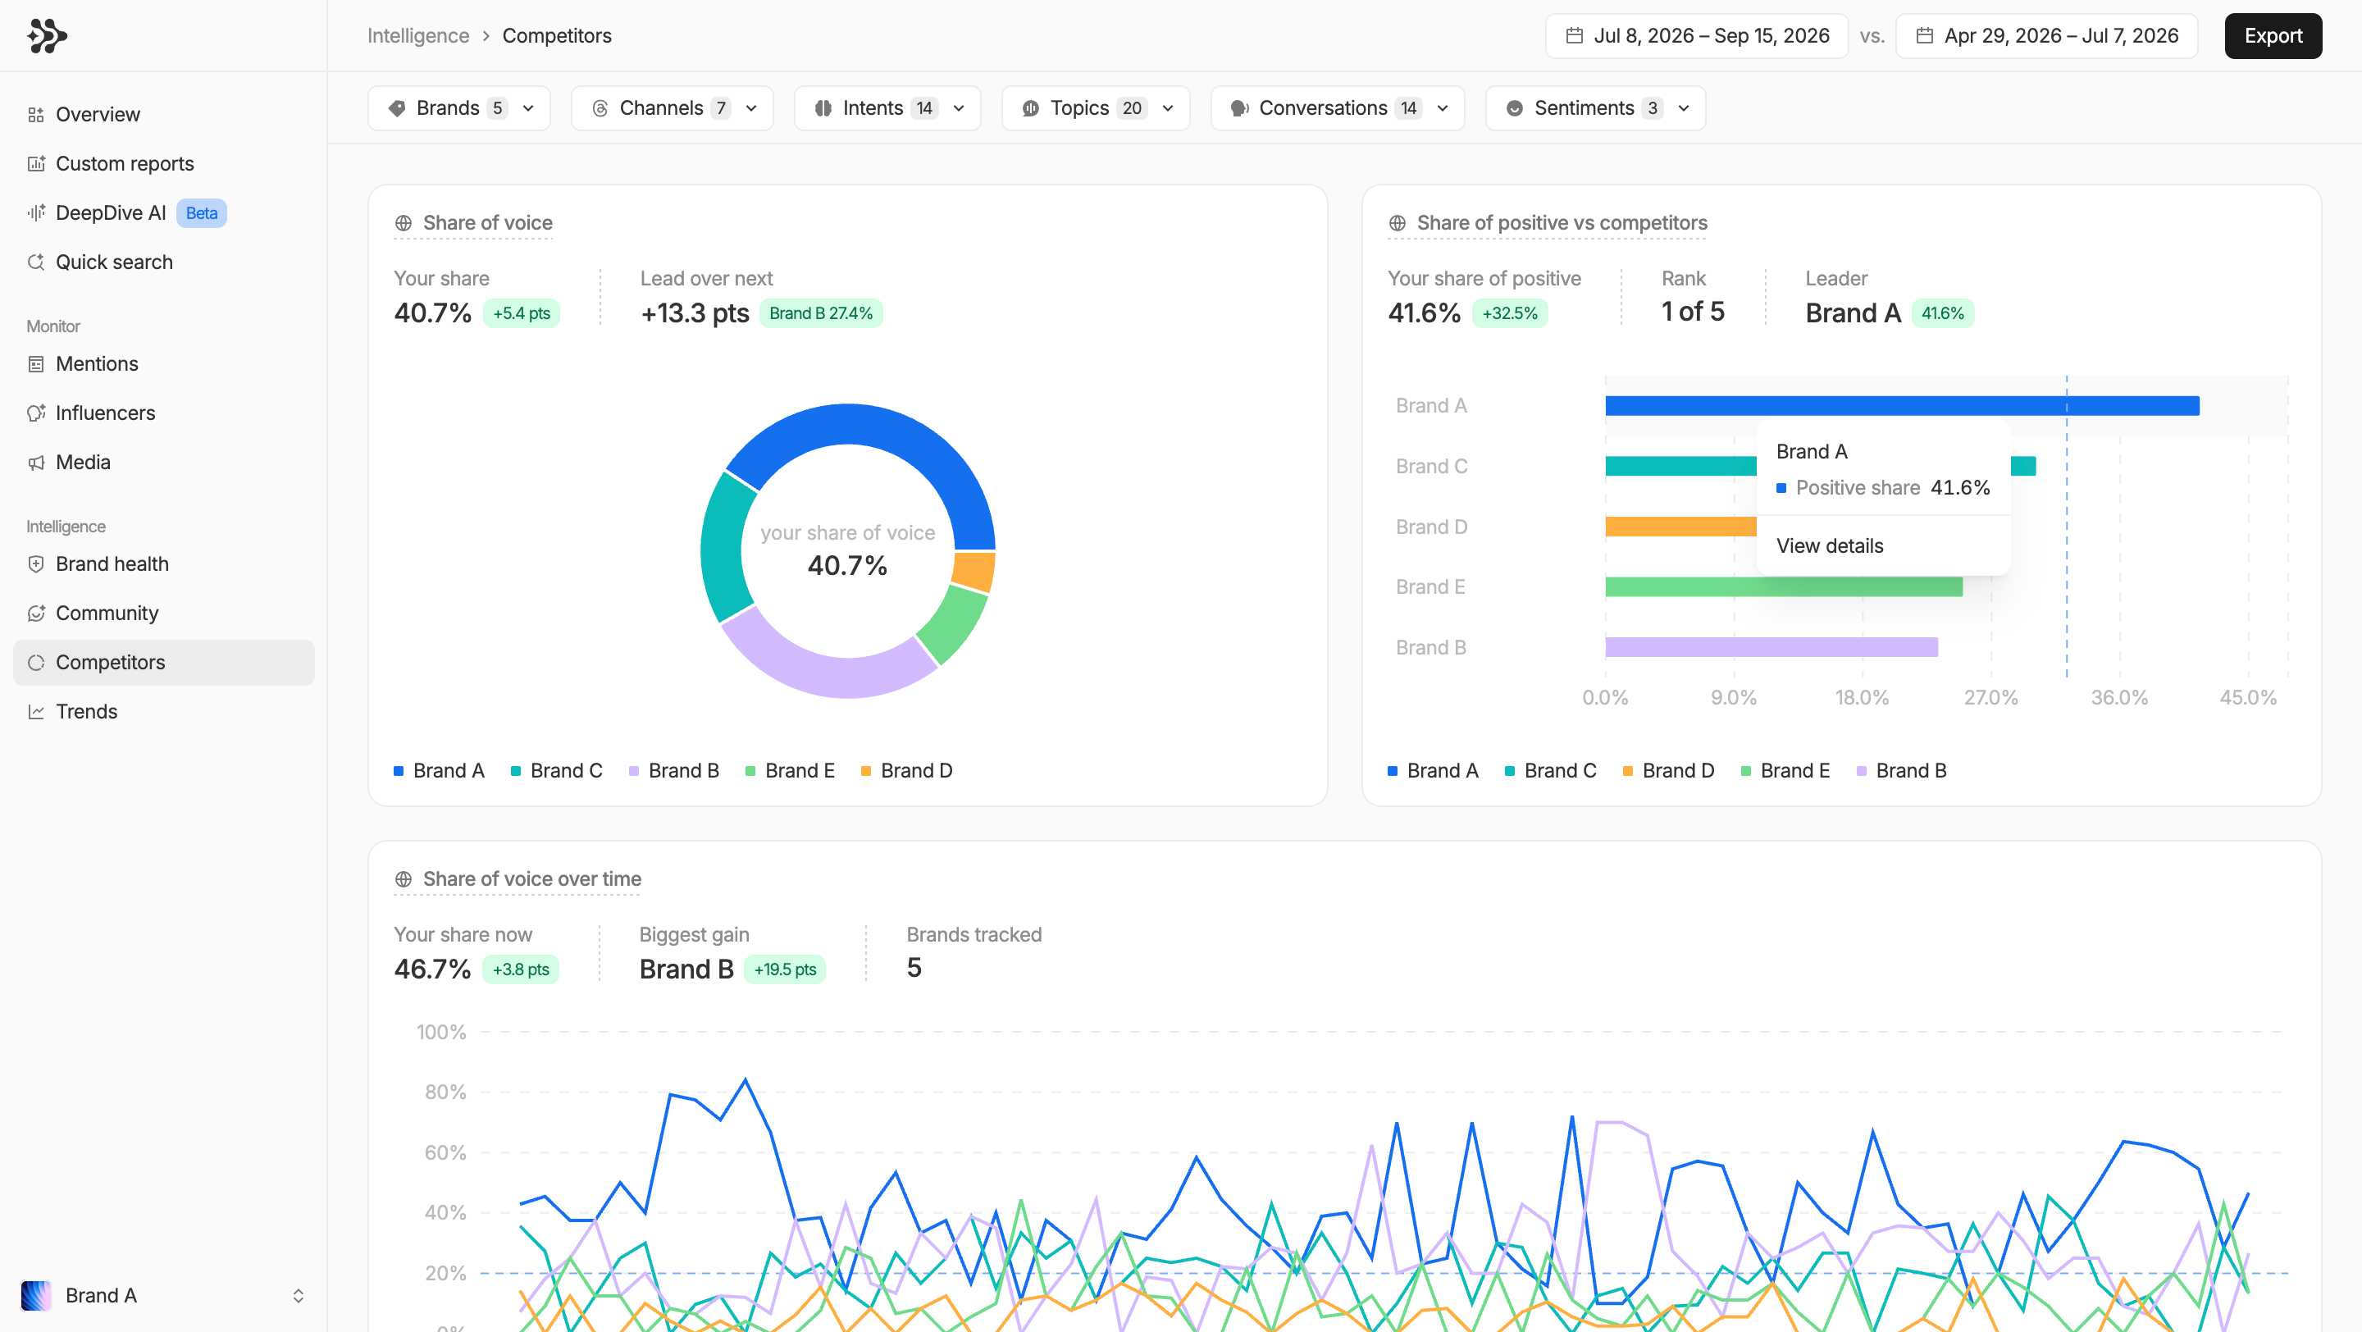
Task: Click the Share of positive globe icon
Action: point(1397,223)
